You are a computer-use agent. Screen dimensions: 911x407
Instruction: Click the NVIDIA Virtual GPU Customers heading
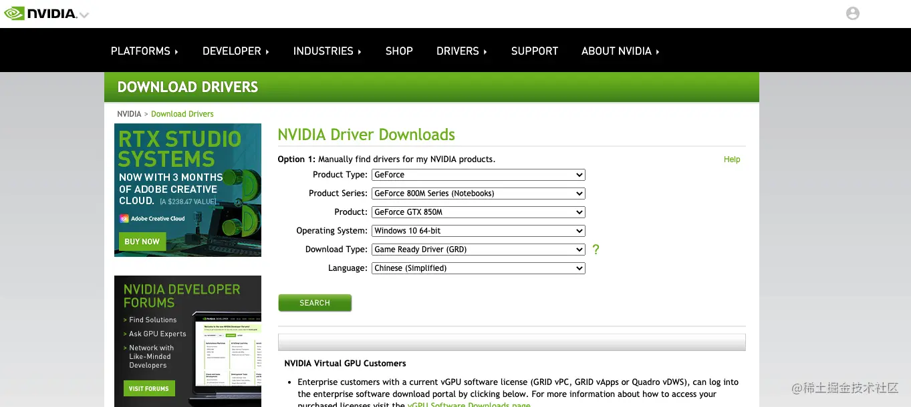tap(345, 364)
